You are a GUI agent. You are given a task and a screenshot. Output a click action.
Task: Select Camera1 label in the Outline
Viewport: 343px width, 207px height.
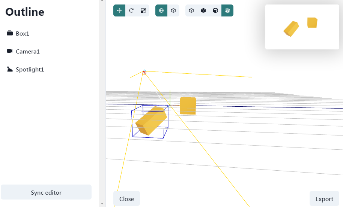(x=27, y=52)
